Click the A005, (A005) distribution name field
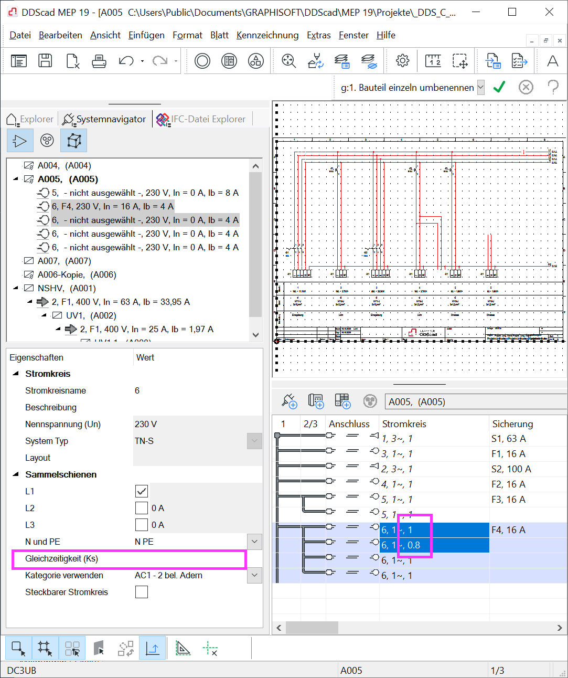The image size is (568, 678). [x=476, y=402]
